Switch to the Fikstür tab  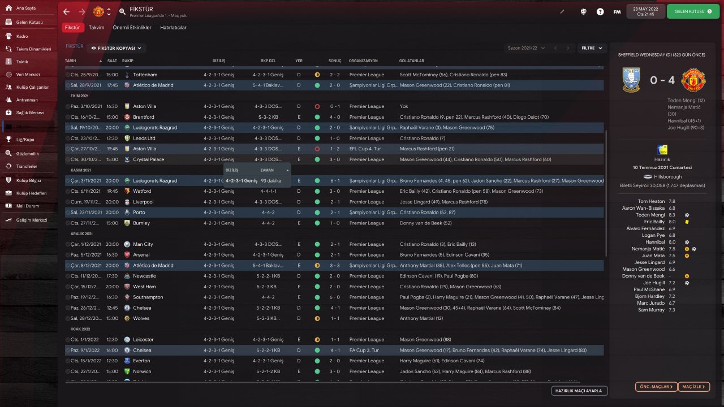tap(72, 27)
